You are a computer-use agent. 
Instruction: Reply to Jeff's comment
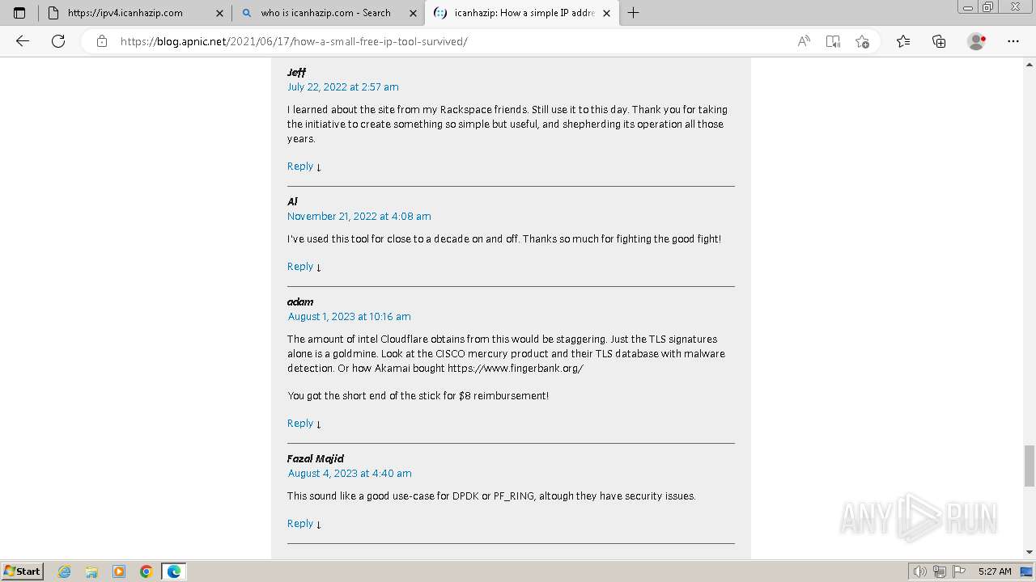pos(300,167)
